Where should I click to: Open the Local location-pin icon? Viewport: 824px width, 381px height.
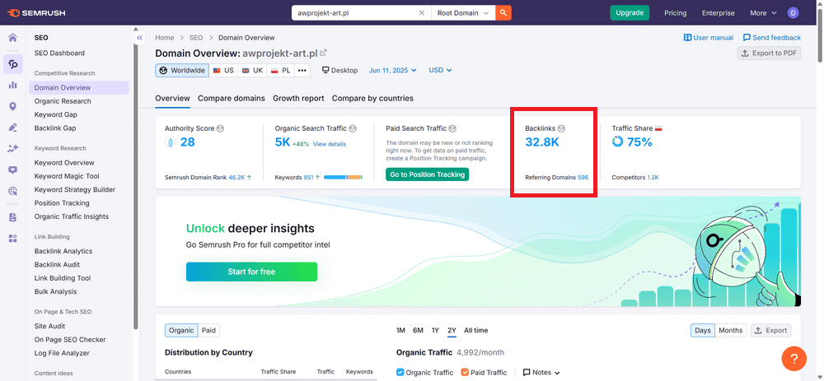[12, 106]
